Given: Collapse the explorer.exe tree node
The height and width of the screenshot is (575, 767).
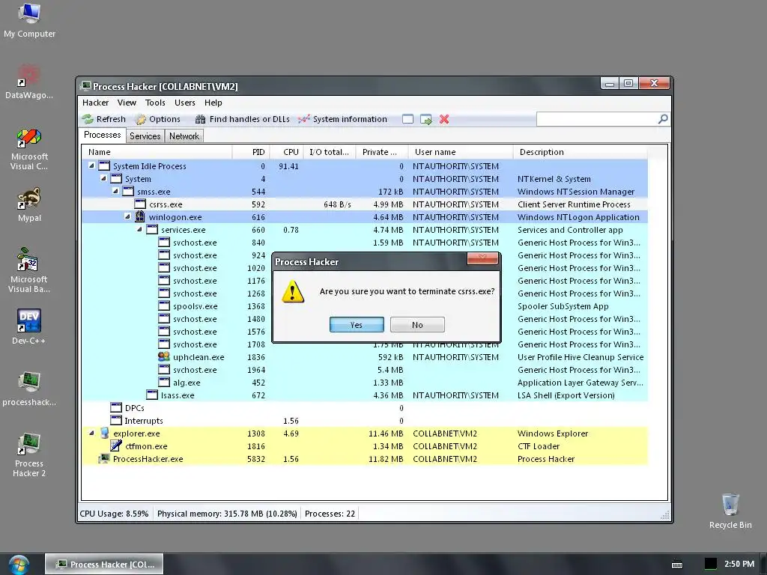Looking at the screenshot, I should pyautogui.click(x=91, y=433).
